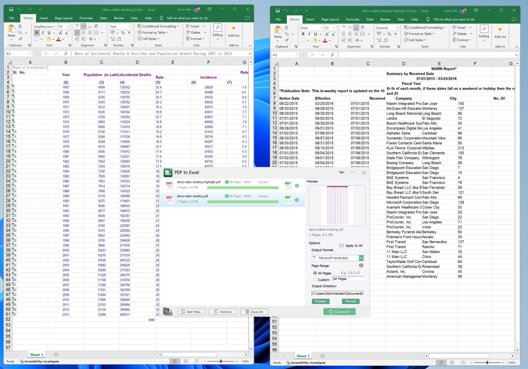The image size is (528, 369).
Task: Switch left Excel window to Page Layout view
Action: (185, 361)
